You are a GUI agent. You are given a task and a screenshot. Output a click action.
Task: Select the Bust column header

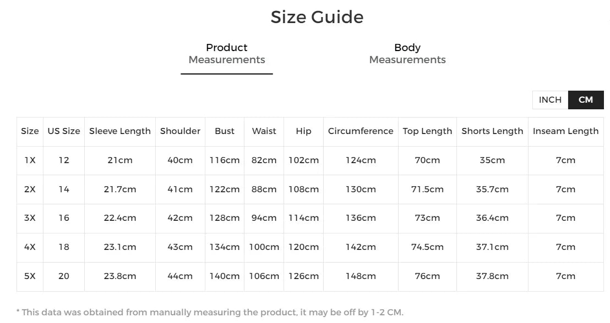(225, 131)
